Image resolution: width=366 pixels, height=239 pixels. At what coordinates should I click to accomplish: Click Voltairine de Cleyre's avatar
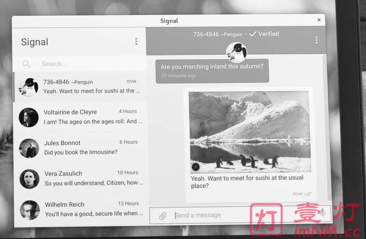click(x=28, y=117)
